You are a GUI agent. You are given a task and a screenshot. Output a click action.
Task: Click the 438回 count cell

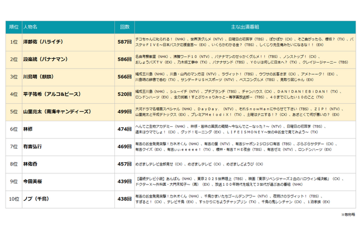(125, 199)
